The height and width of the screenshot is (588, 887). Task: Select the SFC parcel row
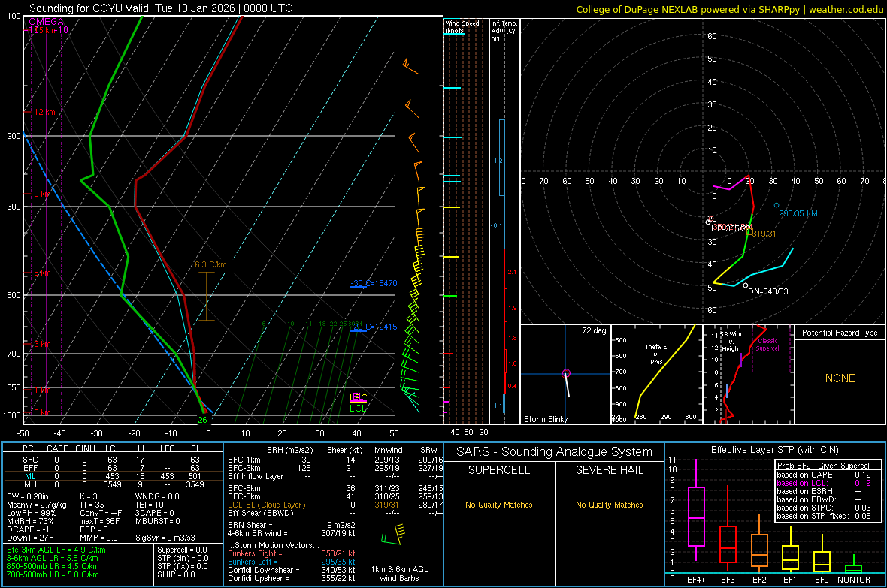click(113, 460)
